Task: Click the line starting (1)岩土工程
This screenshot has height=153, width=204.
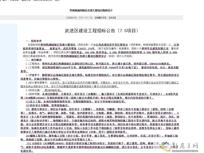Action: click(76, 102)
